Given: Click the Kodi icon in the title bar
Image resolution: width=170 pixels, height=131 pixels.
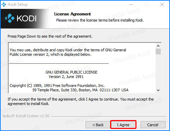Looking at the screenshot, I should click(x=4, y=4).
